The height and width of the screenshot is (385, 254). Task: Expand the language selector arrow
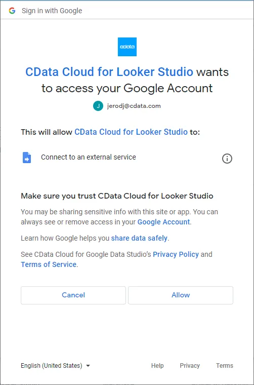pyautogui.click(x=88, y=366)
